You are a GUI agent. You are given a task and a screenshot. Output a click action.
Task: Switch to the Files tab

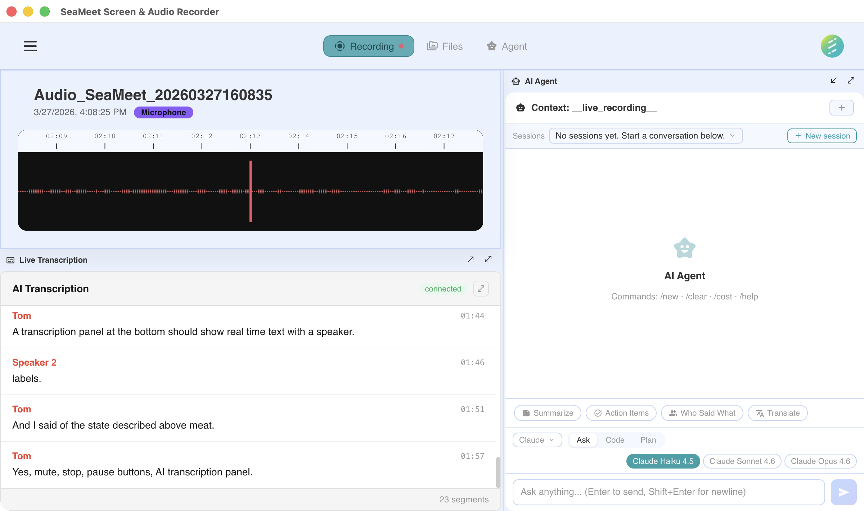tap(445, 46)
